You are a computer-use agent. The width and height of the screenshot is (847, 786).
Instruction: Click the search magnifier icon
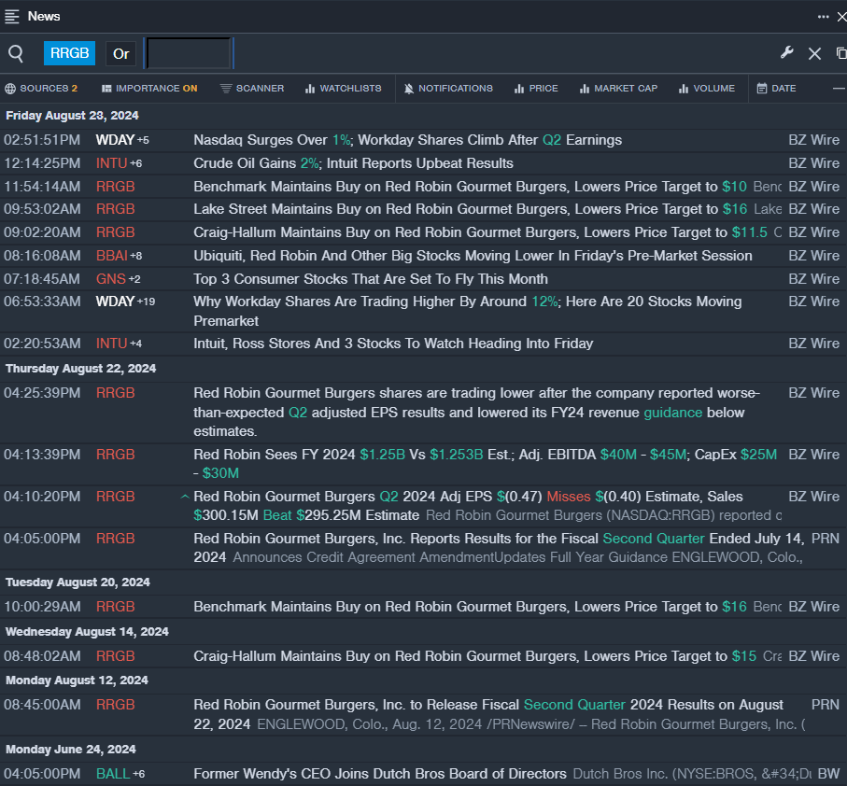click(x=16, y=53)
